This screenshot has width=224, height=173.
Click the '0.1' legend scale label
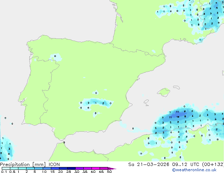pyautogui.click(x=4, y=172)
